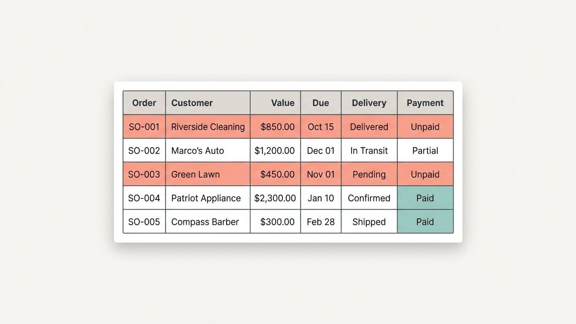Select the $1,200.00 value cell
This screenshot has width=576, height=324.
(276, 150)
